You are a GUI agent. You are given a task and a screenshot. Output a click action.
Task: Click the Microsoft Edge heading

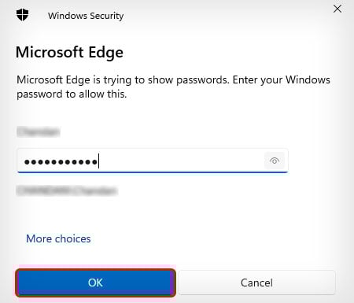tap(69, 52)
